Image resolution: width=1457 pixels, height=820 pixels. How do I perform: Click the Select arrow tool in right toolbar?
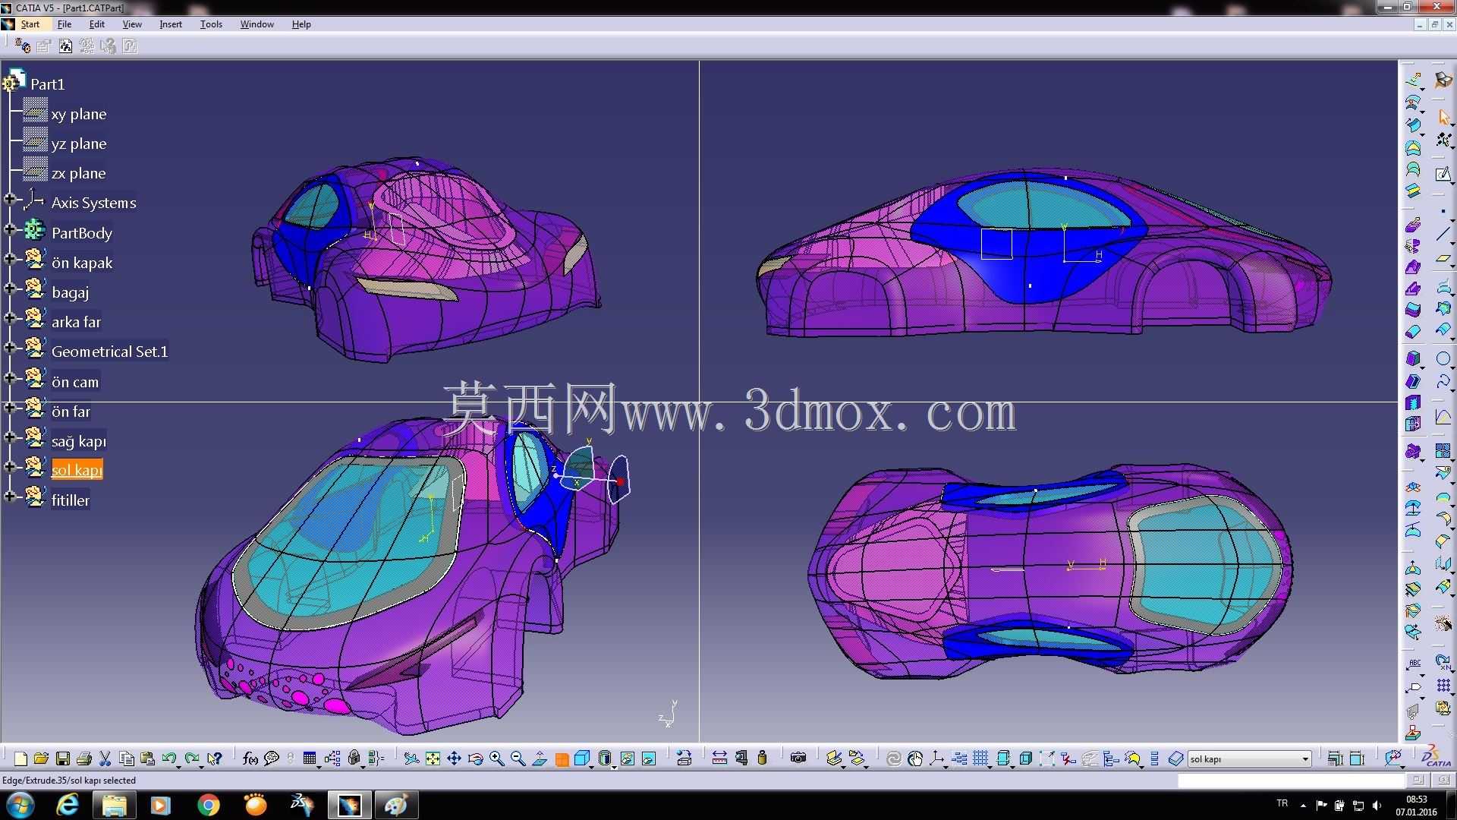[x=1443, y=117]
